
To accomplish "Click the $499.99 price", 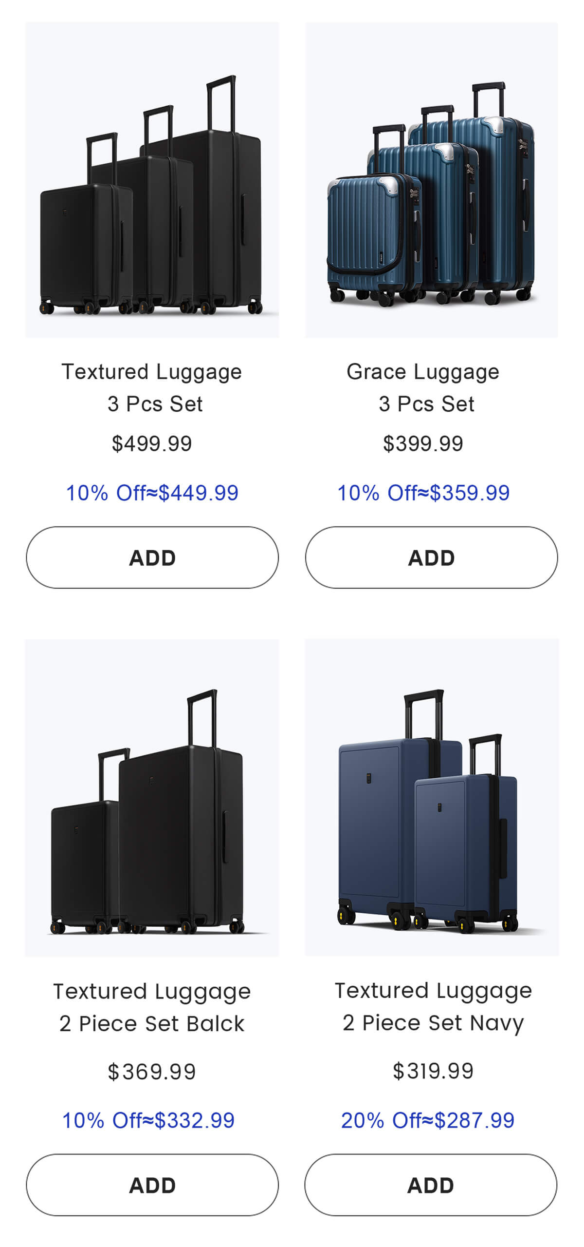I will click(152, 443).
